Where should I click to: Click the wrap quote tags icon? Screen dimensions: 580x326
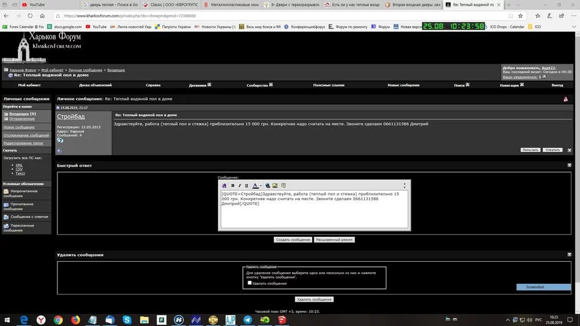pyautogui.click(x=284, y=185)
